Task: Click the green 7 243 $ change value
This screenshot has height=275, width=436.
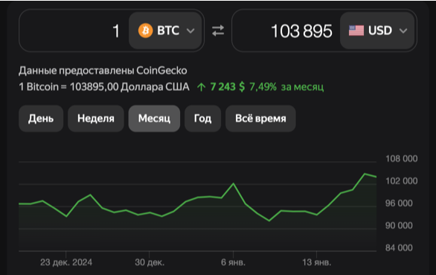Action: [228, 87]
